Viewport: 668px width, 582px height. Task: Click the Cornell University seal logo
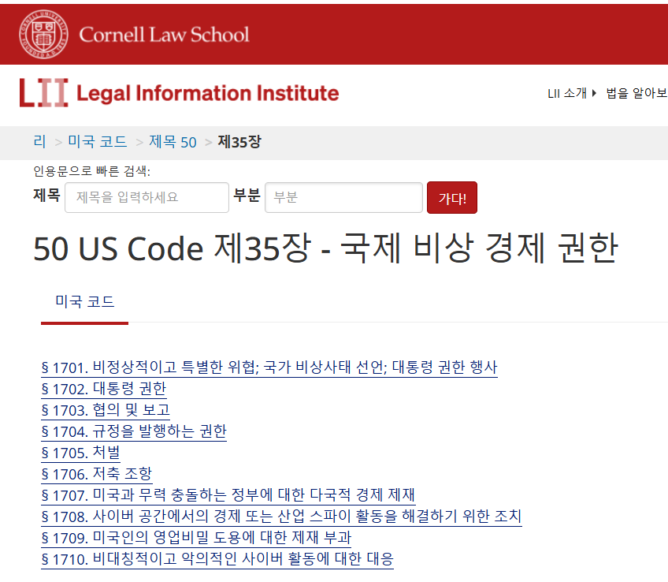pos(43,34)
